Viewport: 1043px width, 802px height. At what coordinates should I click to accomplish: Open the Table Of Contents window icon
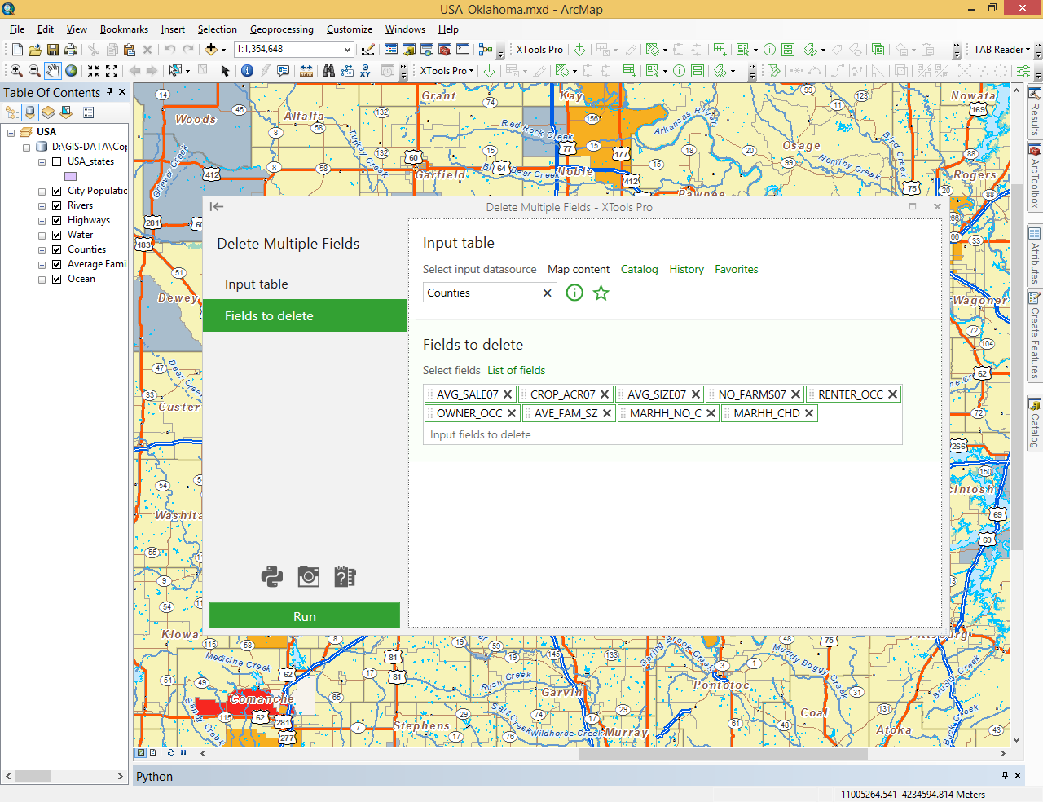click(x=391, y=50)
